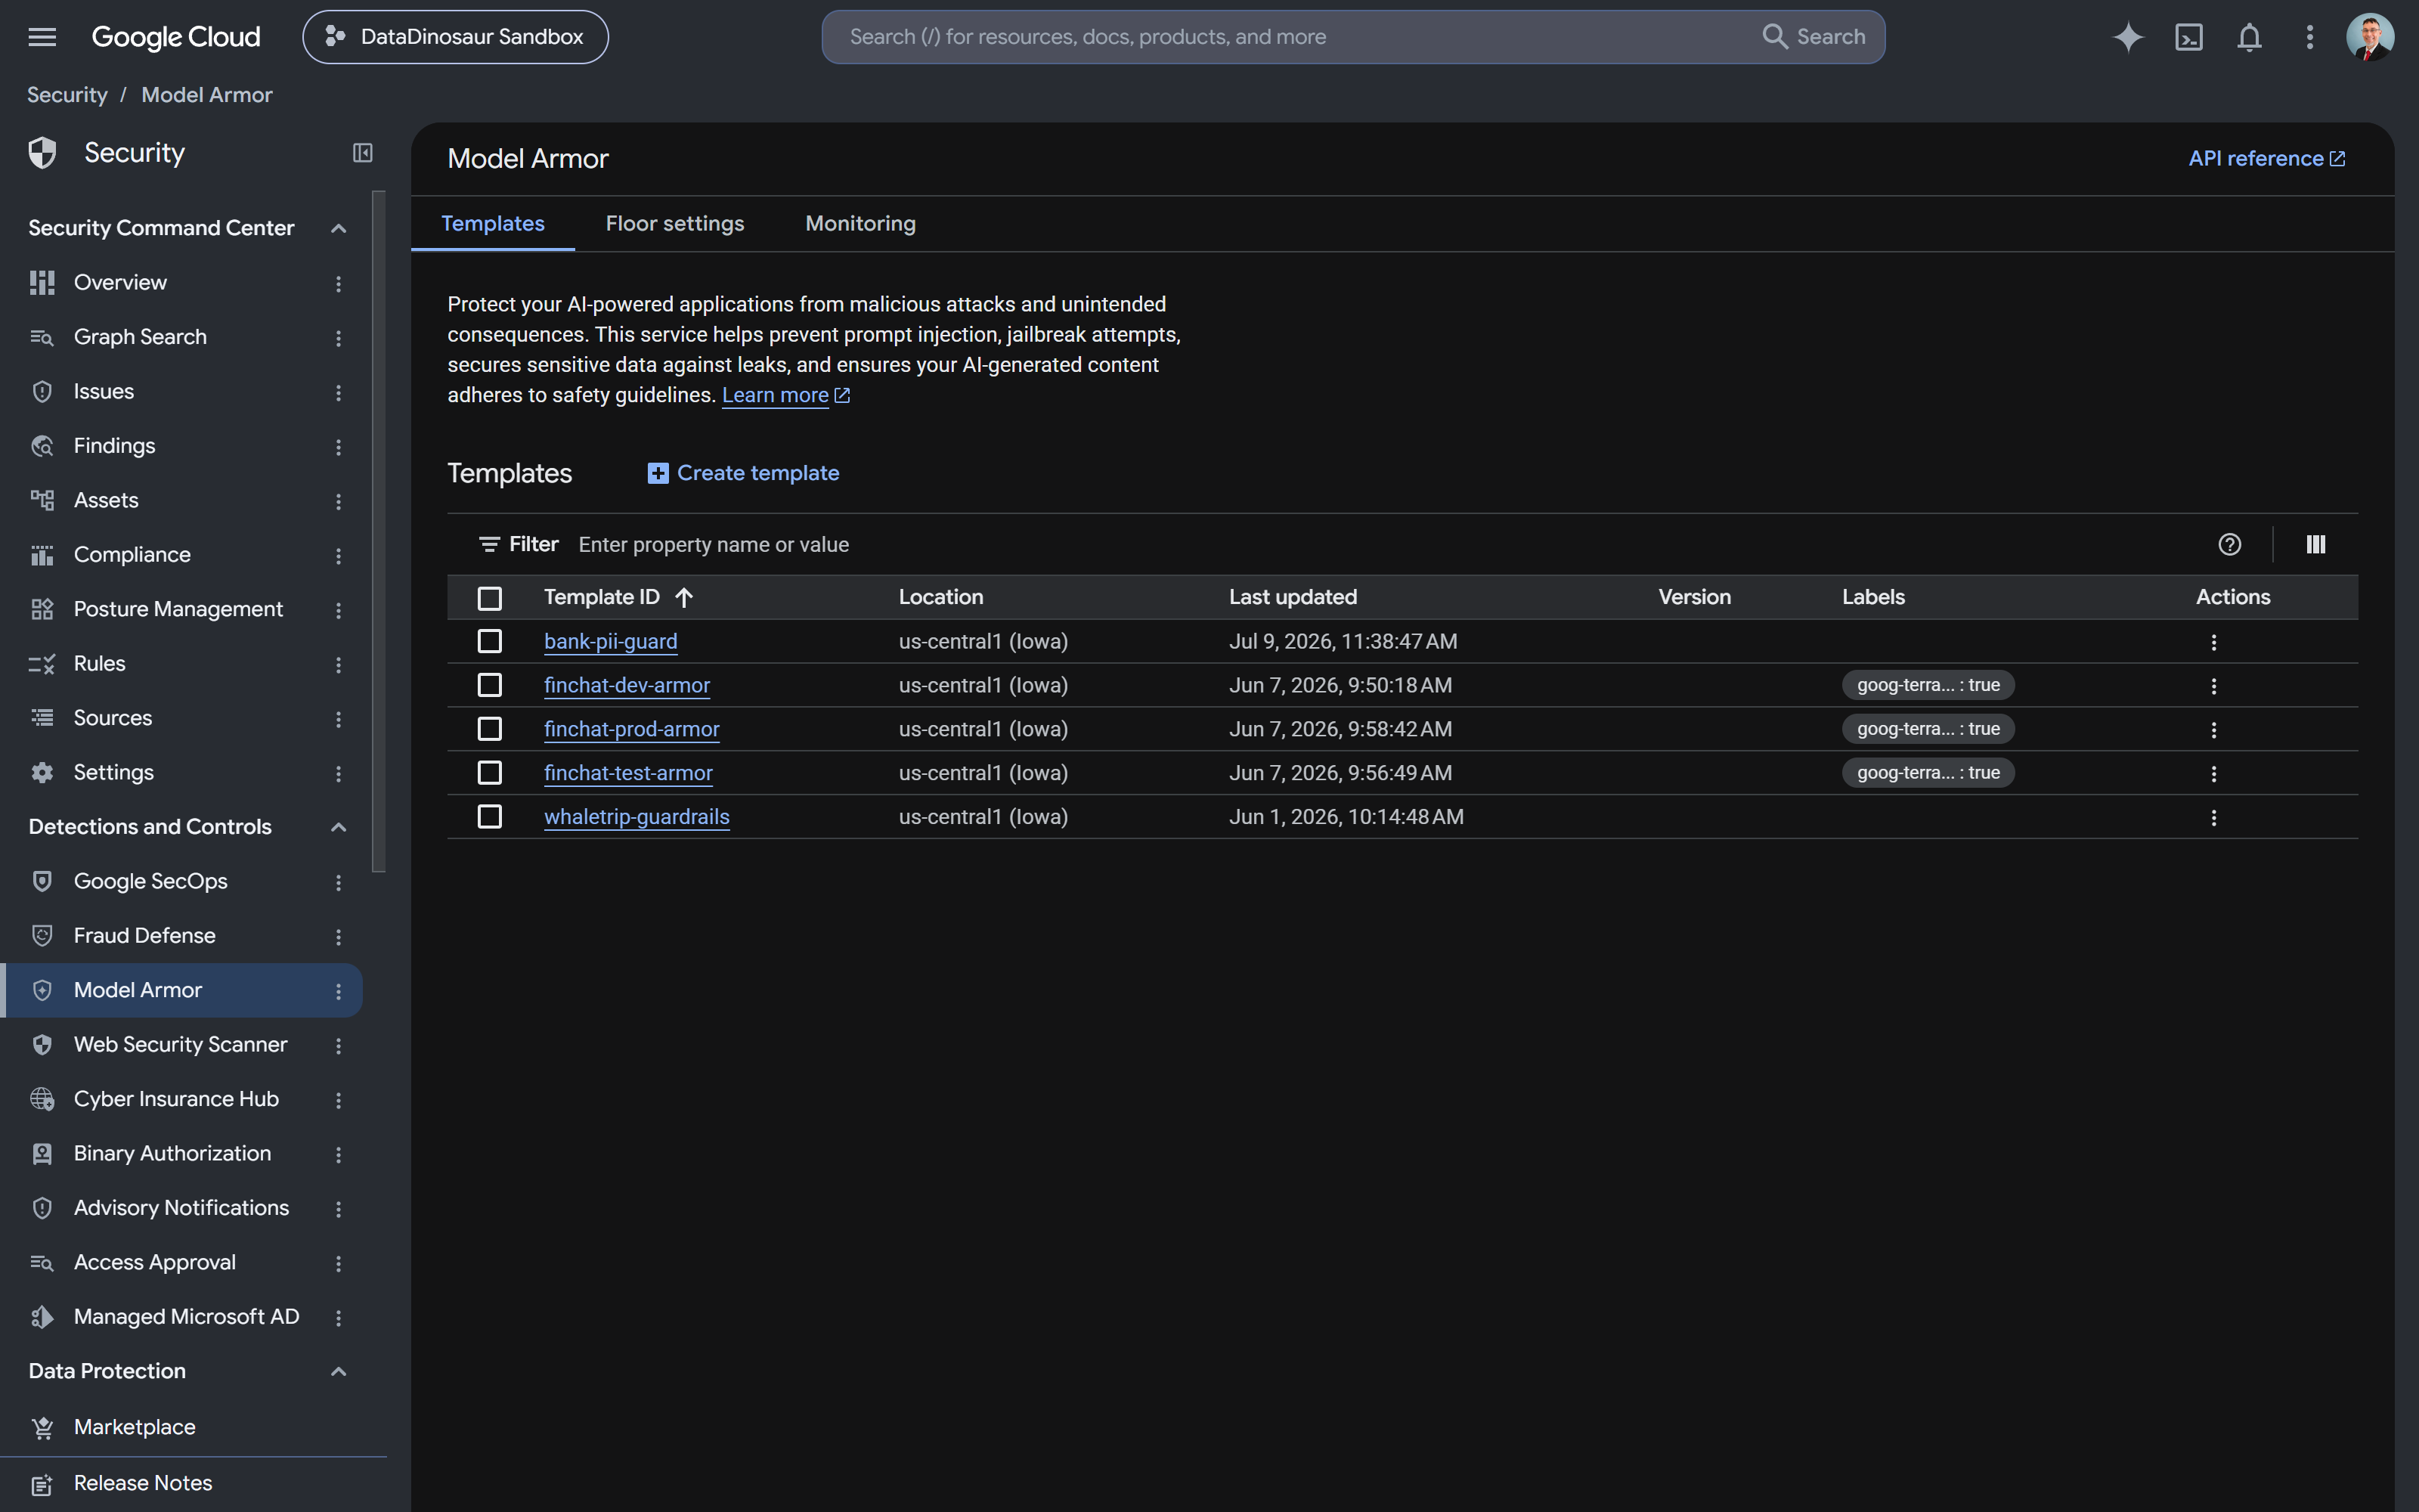Open filter help question mark icon
2419x1512 pixels.
tap(2229, 544)
